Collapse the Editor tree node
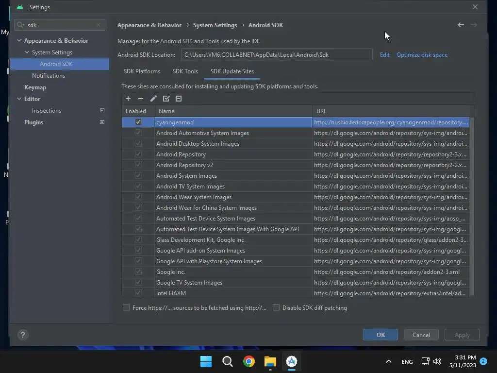 [19, 99]
